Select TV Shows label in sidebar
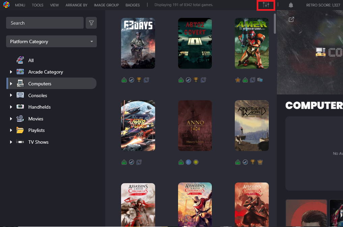Image resolution: width=343 pixels, height=227 pixels. [x=38, y=142]
